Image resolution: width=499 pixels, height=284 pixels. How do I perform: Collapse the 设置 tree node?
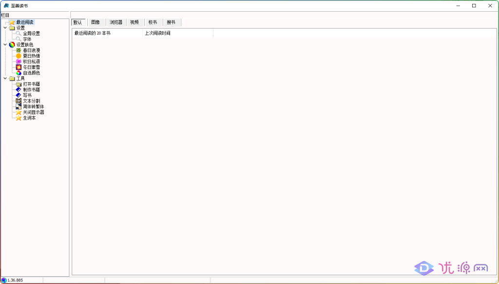[5, 28]
